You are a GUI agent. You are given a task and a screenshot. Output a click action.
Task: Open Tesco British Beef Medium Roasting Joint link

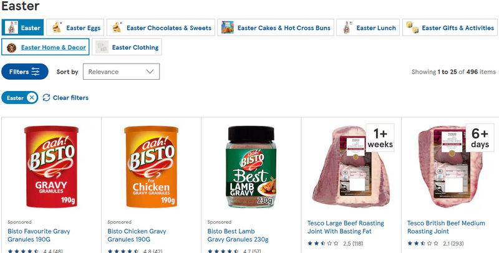(x=446, y=227)
